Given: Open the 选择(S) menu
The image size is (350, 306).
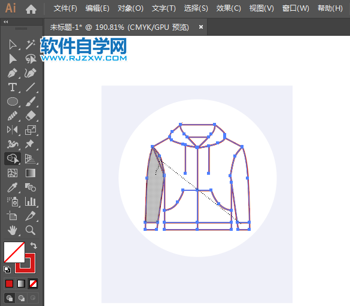Looking at the screenshot, I should tap(196, 8).
